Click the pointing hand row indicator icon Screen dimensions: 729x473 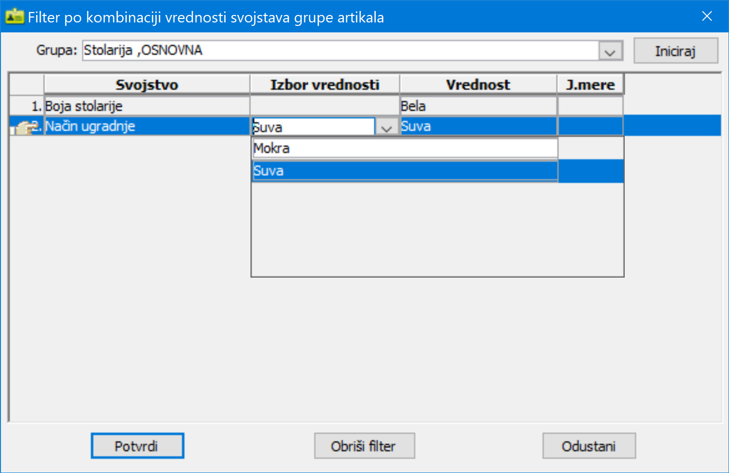point(25,127)
